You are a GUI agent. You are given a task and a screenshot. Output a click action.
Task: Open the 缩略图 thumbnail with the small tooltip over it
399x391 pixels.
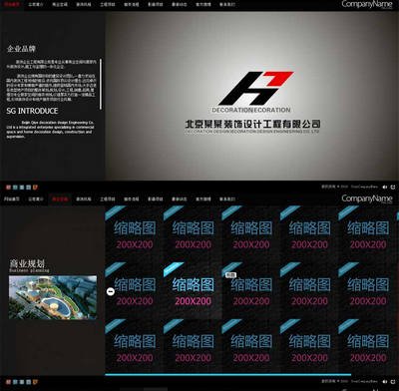[250, 291]
